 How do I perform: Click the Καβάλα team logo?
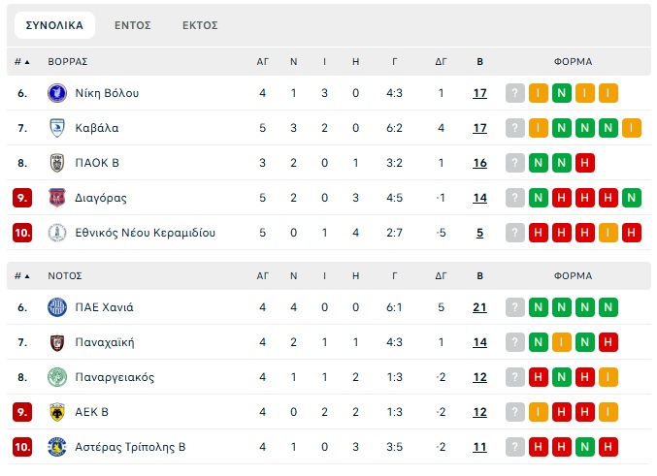(x=57, y=128)
